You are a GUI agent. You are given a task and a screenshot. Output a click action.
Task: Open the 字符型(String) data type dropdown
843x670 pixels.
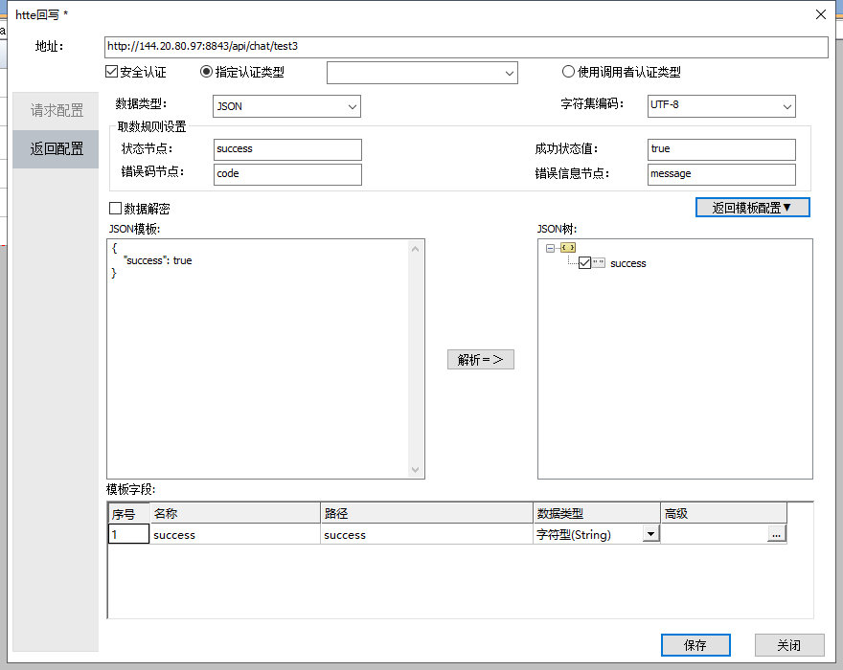(650, 535)
